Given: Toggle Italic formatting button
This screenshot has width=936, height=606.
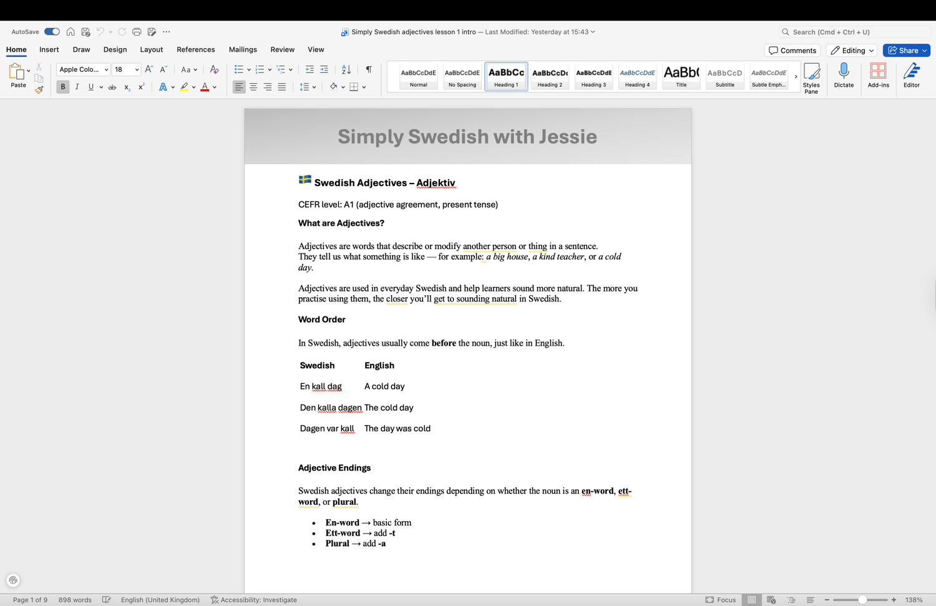Looking at the screenshot, I should pos(77,87).
